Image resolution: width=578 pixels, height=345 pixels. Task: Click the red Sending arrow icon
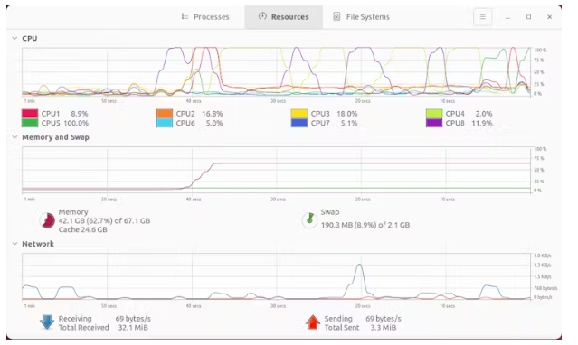tap(313, 322)
